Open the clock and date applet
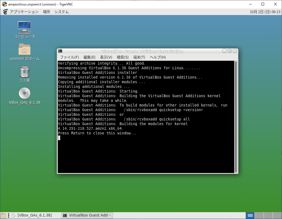282x219 pixels. coord(265,11)
